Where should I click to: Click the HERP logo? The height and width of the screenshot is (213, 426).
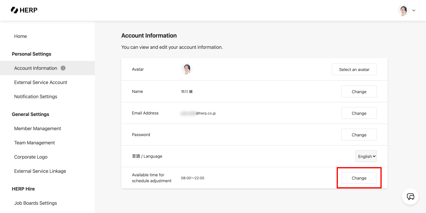click(24, 10)
